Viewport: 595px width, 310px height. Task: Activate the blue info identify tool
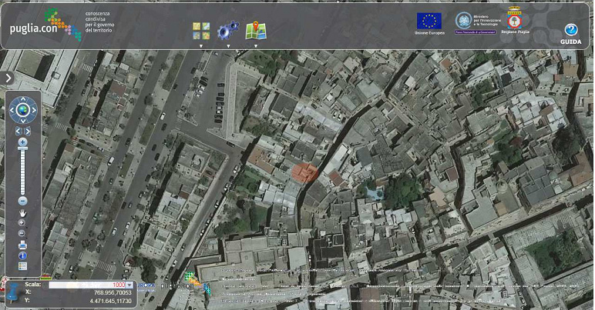coord(23,256)
